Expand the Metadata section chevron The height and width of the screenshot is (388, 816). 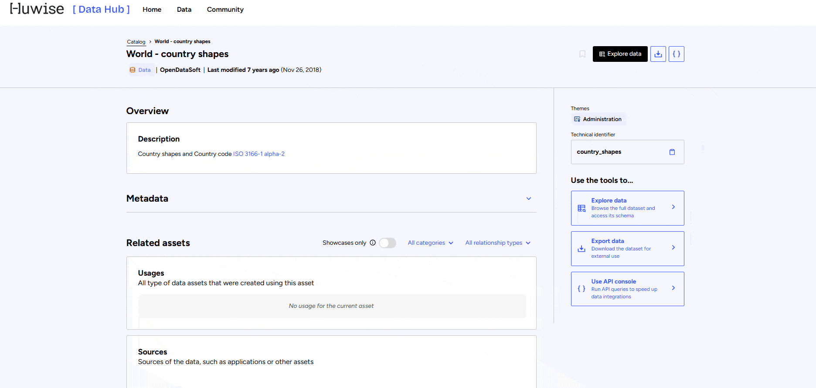(528, 199)
